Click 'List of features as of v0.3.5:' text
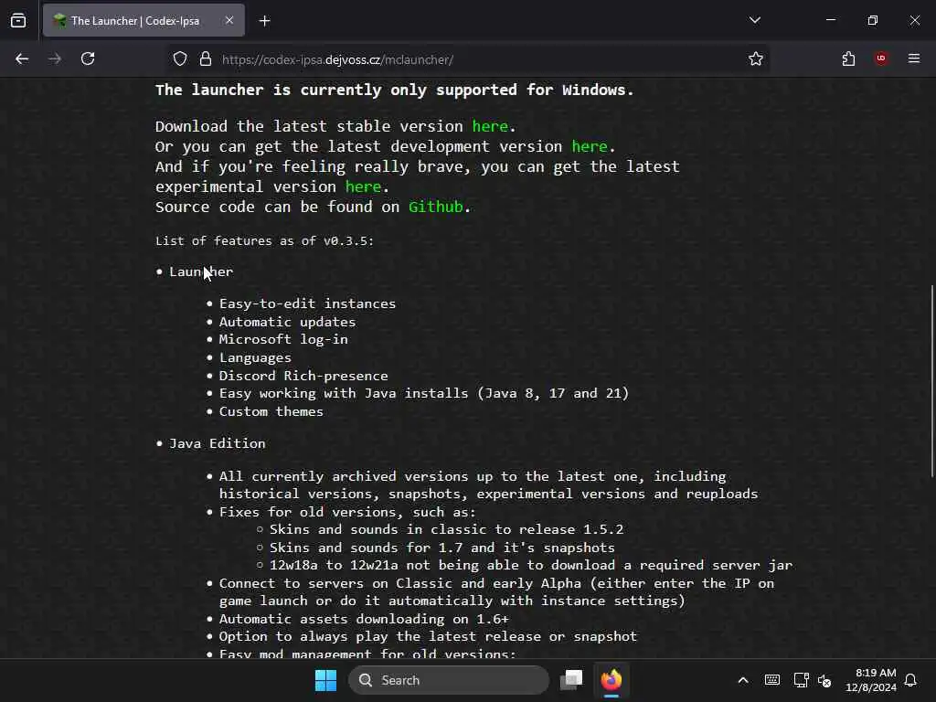 (x=264, y=241)
